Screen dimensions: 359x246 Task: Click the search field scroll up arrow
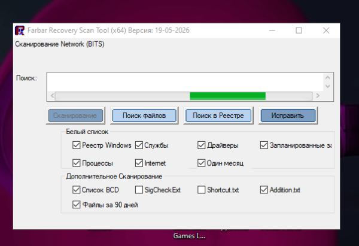pos(328,78)
